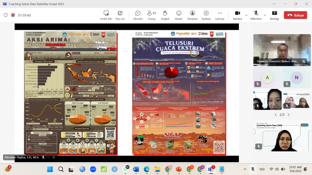Leave the meeting with Keluar button
This screenshot has height=175, width=312.
click(x=295, y=15)
